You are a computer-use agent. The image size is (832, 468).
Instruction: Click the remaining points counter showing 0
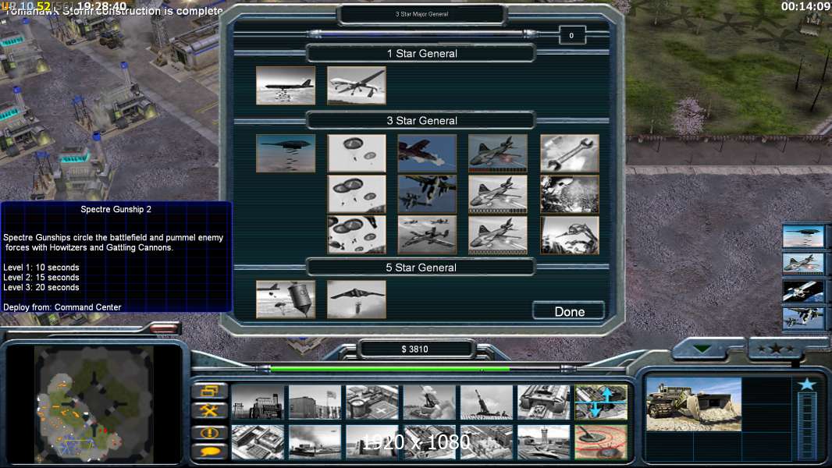(571, 36)
